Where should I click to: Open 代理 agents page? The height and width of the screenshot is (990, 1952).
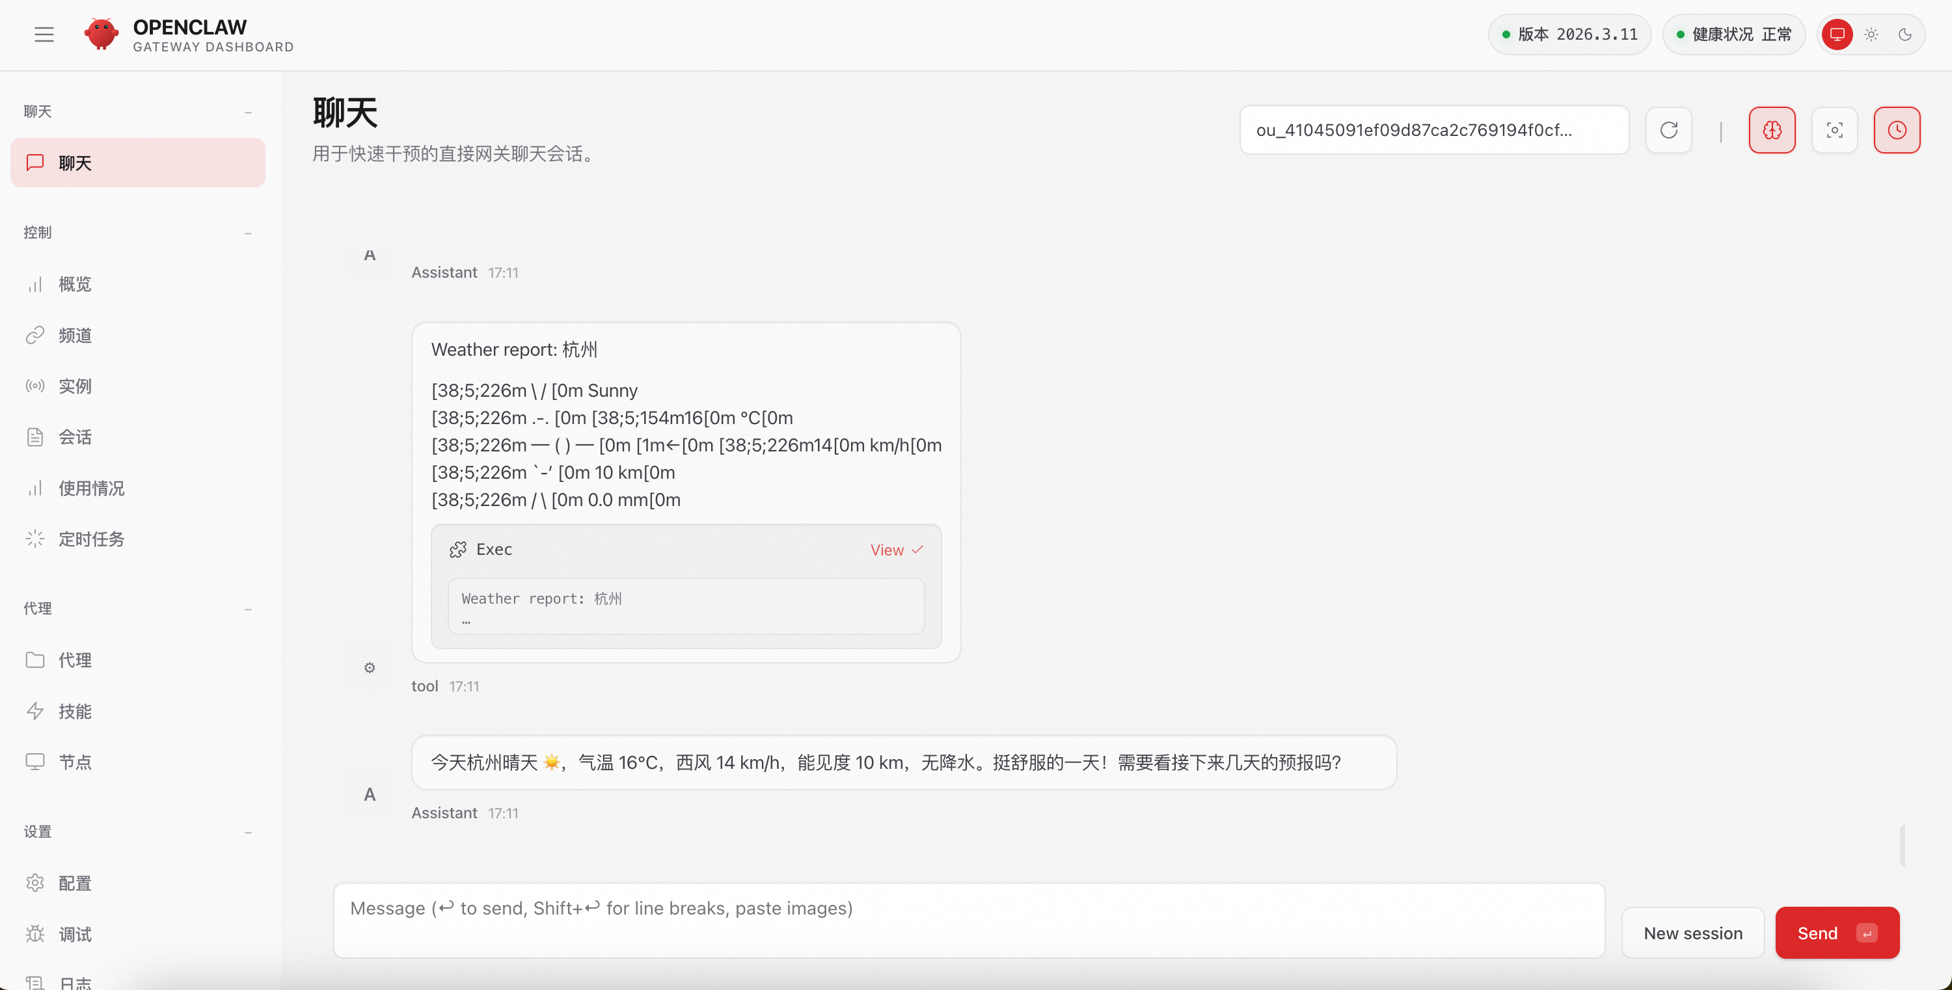coord(138,660)
